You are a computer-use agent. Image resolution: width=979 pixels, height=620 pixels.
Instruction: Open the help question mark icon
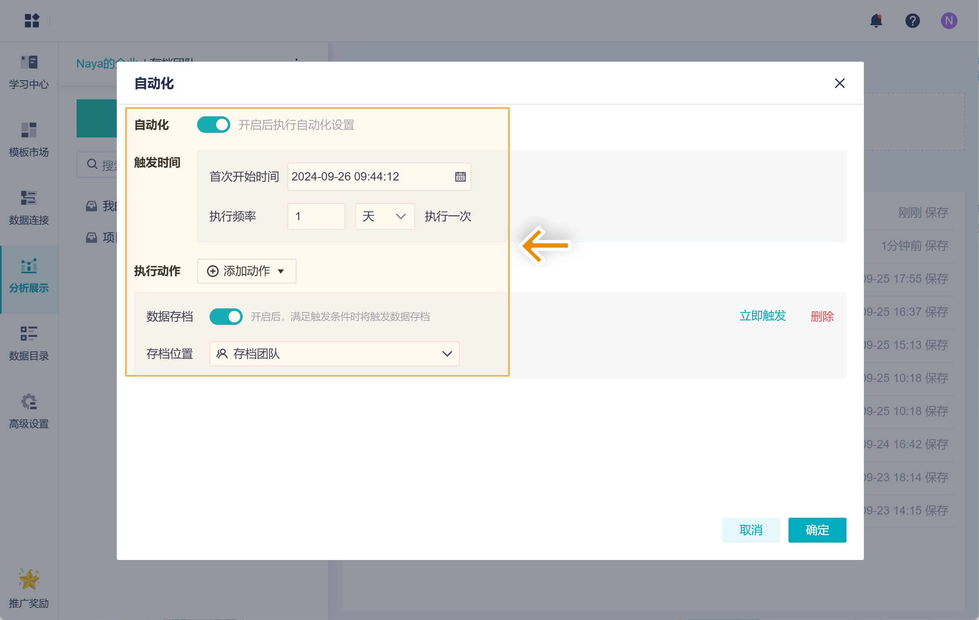(x=912, y=21)
